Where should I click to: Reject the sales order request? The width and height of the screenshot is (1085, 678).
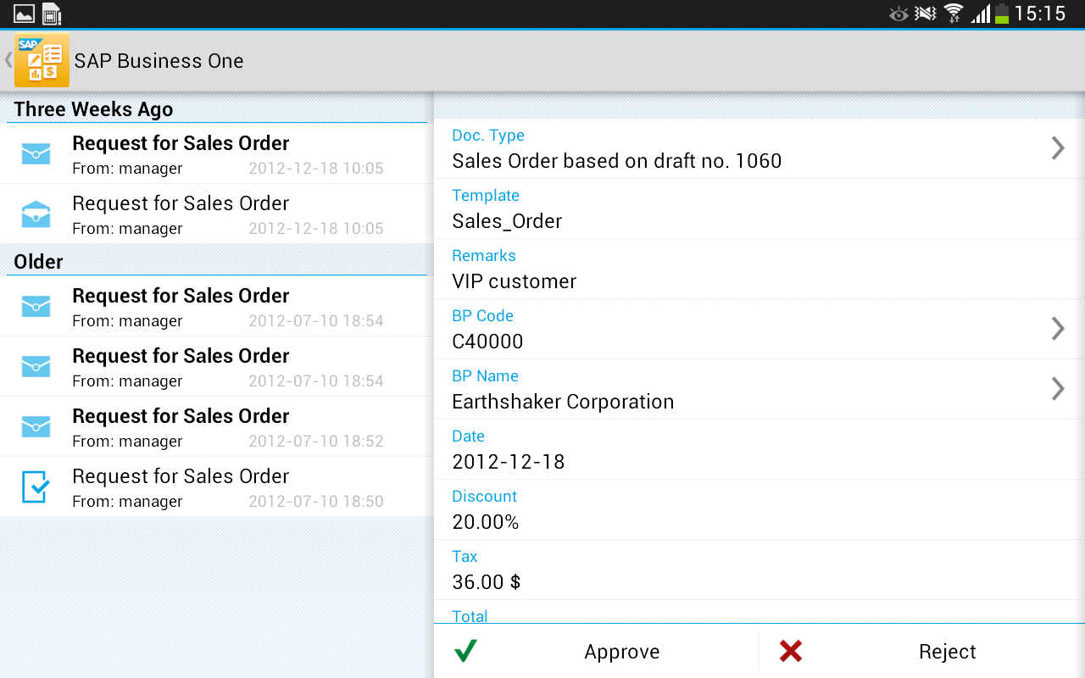tap(947, 652)
